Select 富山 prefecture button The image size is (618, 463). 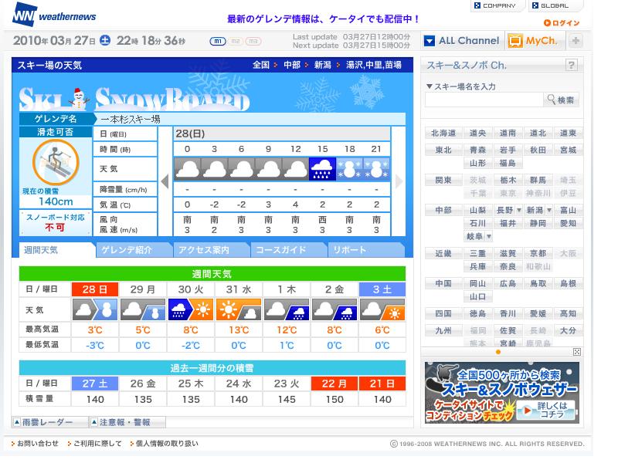click(568, 210)
